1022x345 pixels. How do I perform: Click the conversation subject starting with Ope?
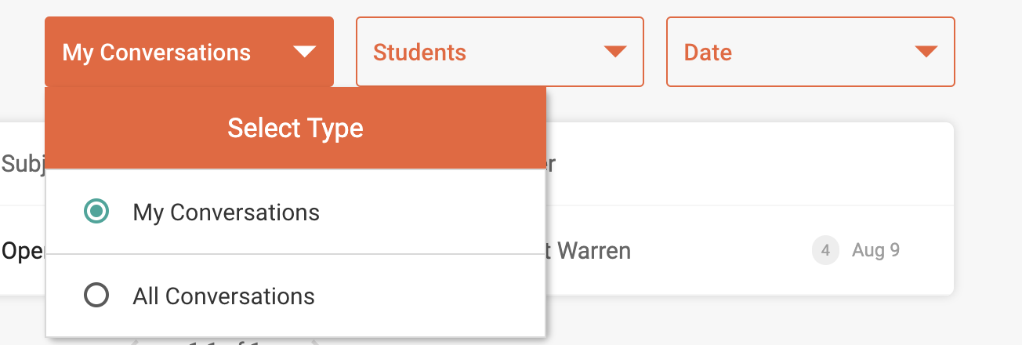coord(22,252)
